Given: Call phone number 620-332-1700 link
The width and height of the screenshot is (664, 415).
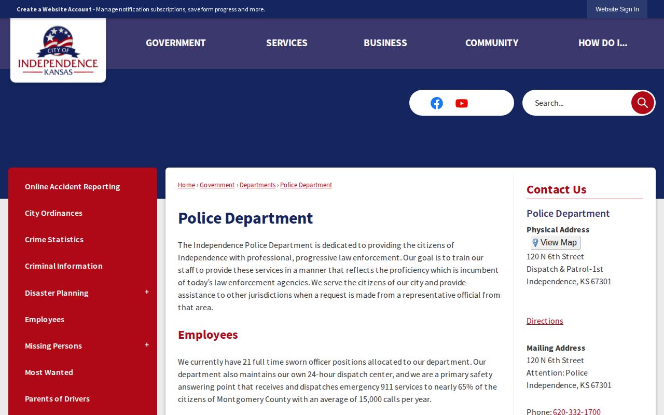Looking at the screenshot, I should point(577,412).
